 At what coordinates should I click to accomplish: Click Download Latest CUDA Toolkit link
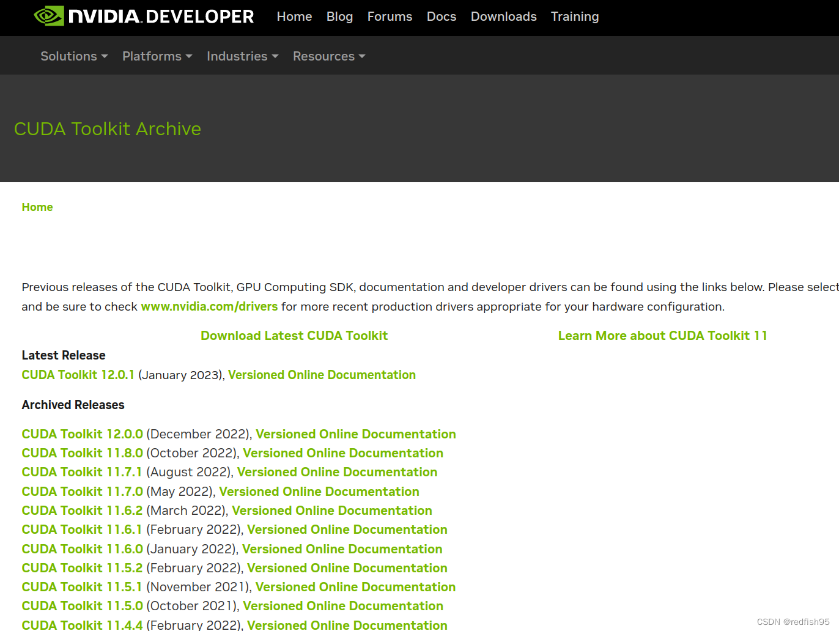[x=294, y=336]
